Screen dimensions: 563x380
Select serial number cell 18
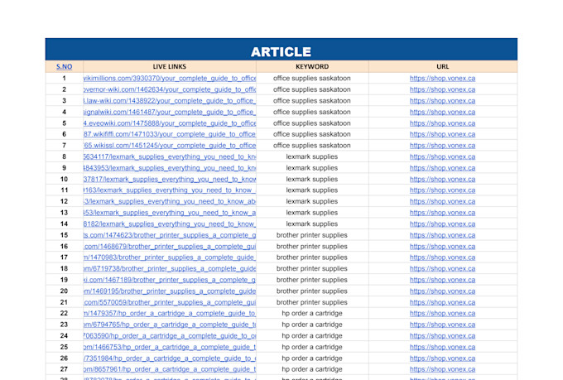point(65,269)
